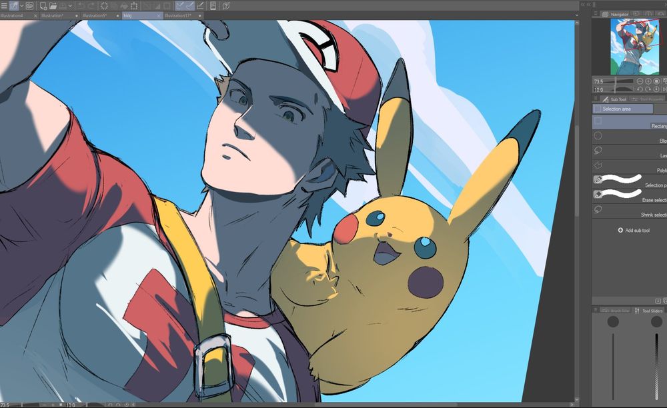Image resolution: width=667 pixels, height=408 pixels.
Task: Rotate the canvas right in the Navigator
Action: click(648, 89)
